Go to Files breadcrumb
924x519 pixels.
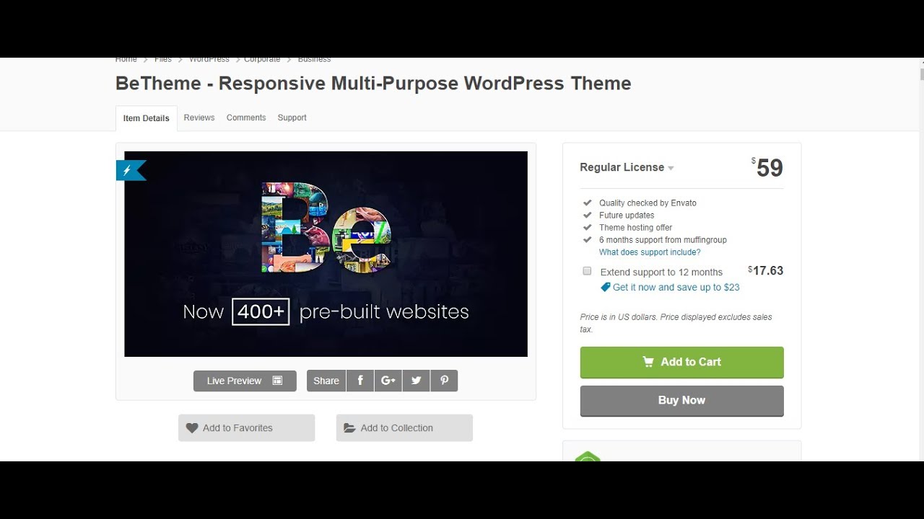pyautogui.click(x=163, y=59)
